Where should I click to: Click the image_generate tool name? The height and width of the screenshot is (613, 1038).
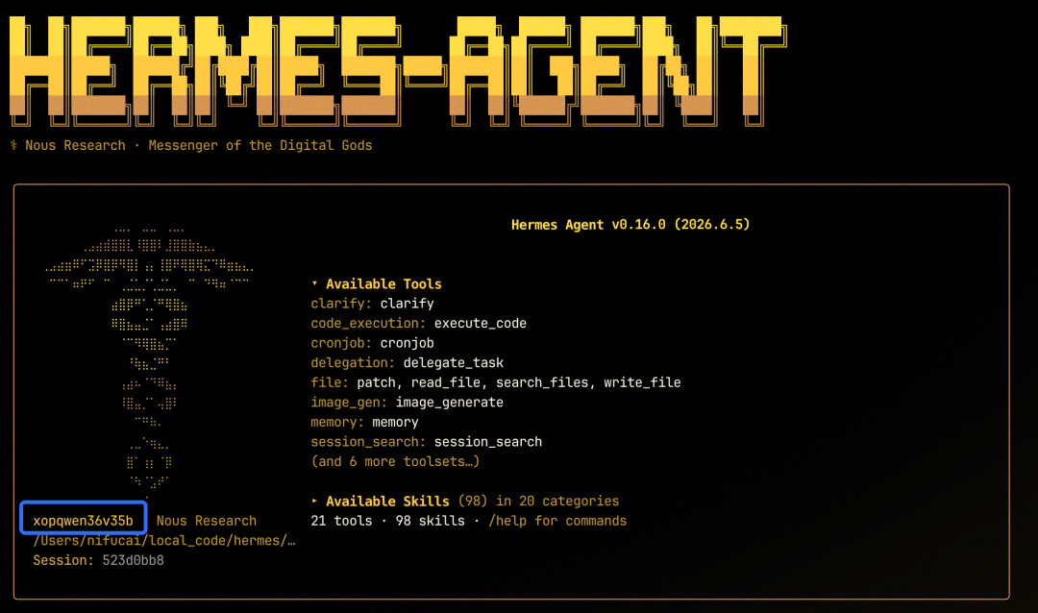point(450,402)
